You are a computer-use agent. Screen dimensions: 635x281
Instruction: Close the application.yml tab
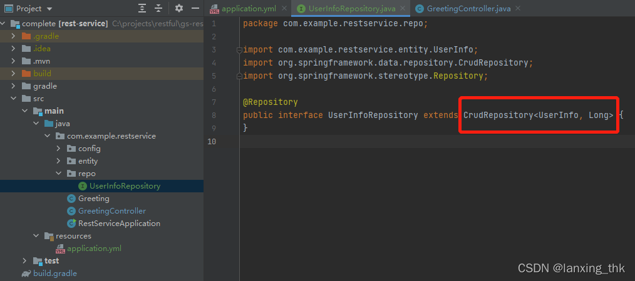point(285,8)
